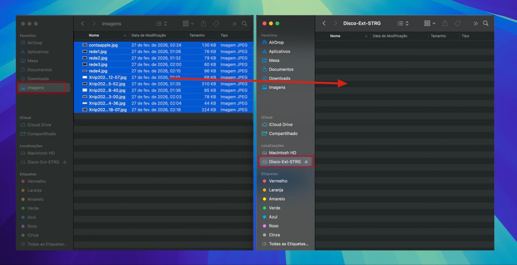This screenshot has height=265, width=517.
Task: Sort files by the Tamanho column
Action: [197, 35]
